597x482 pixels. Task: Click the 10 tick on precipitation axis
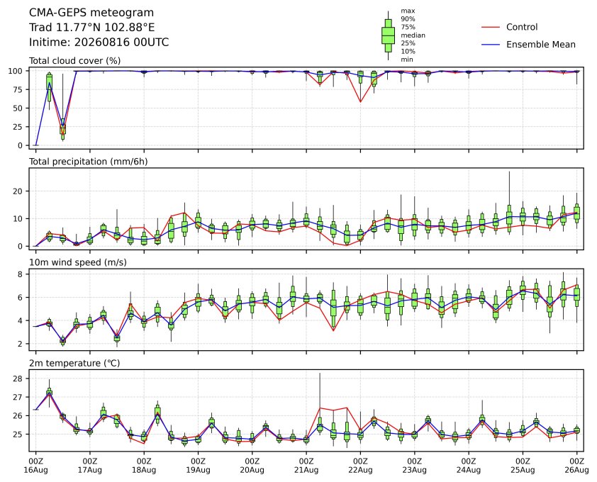(x=18, y=219)
